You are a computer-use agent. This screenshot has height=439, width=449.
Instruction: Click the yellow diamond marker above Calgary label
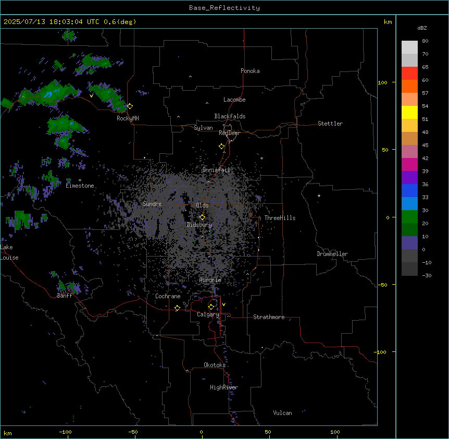tap(211, 307)
